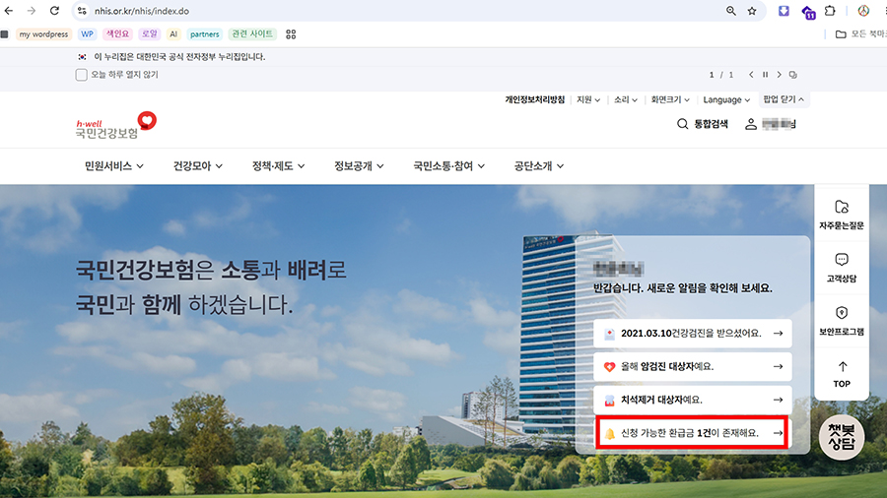Screen dimensions: 887x498
Task: Open the browser extensions puzzle icon
Action: coord(830,11)
